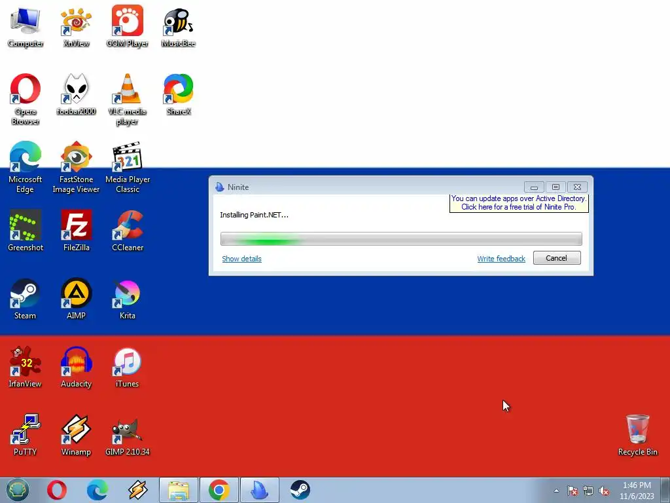Click the Ninite installation progress bar
Image resolution: width=670 pixels, height=503 pixels.
point(401,238)
